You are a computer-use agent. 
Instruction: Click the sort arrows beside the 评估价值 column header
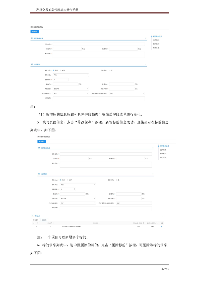(x=144, y=223)
